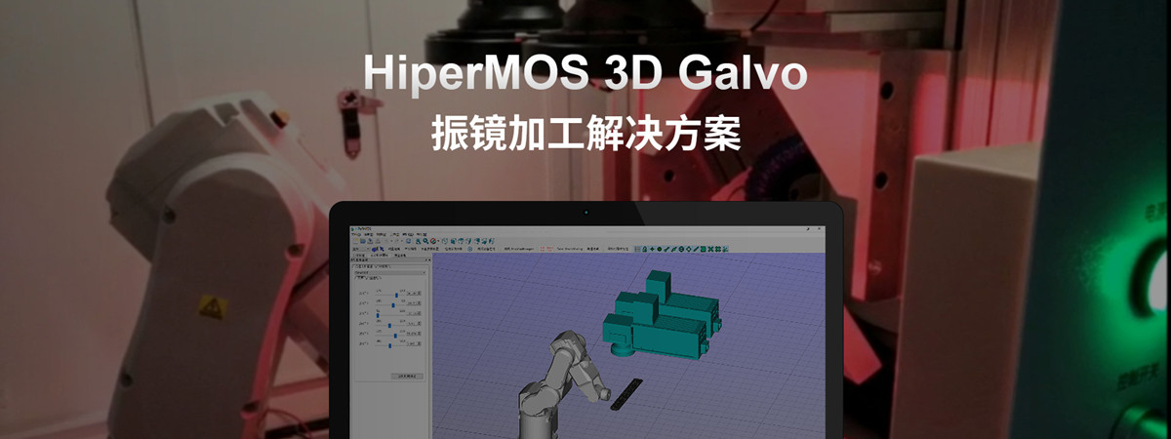The height and width of the screenshot is (439, 1171).
Task: Select the teal machine model in viewport
Action: coord(664,317)
